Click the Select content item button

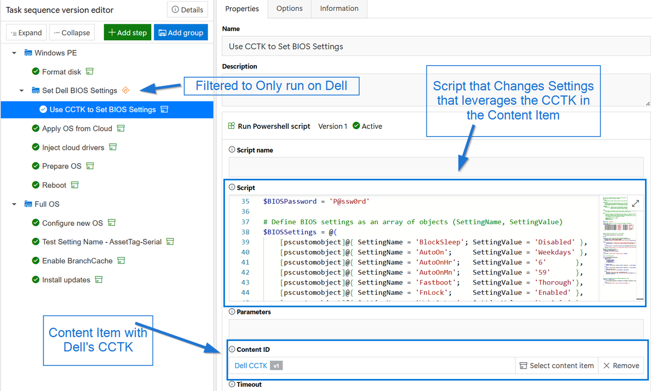(556, 365)
